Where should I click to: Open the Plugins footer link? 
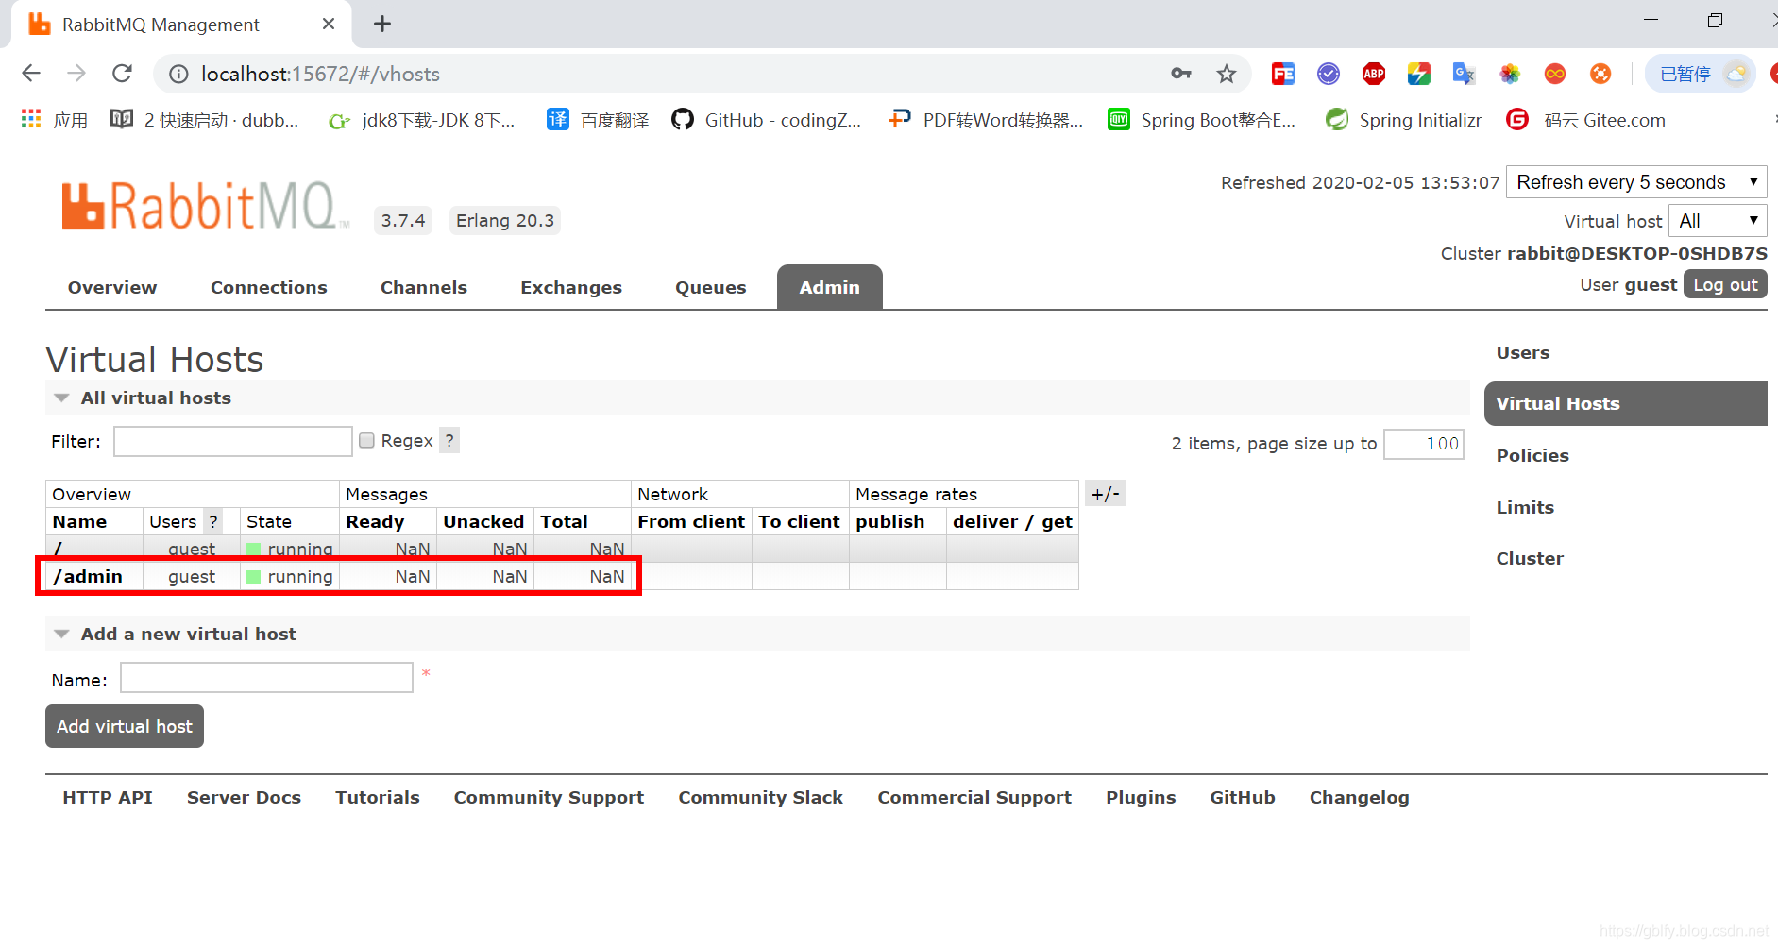(1141, 797)
